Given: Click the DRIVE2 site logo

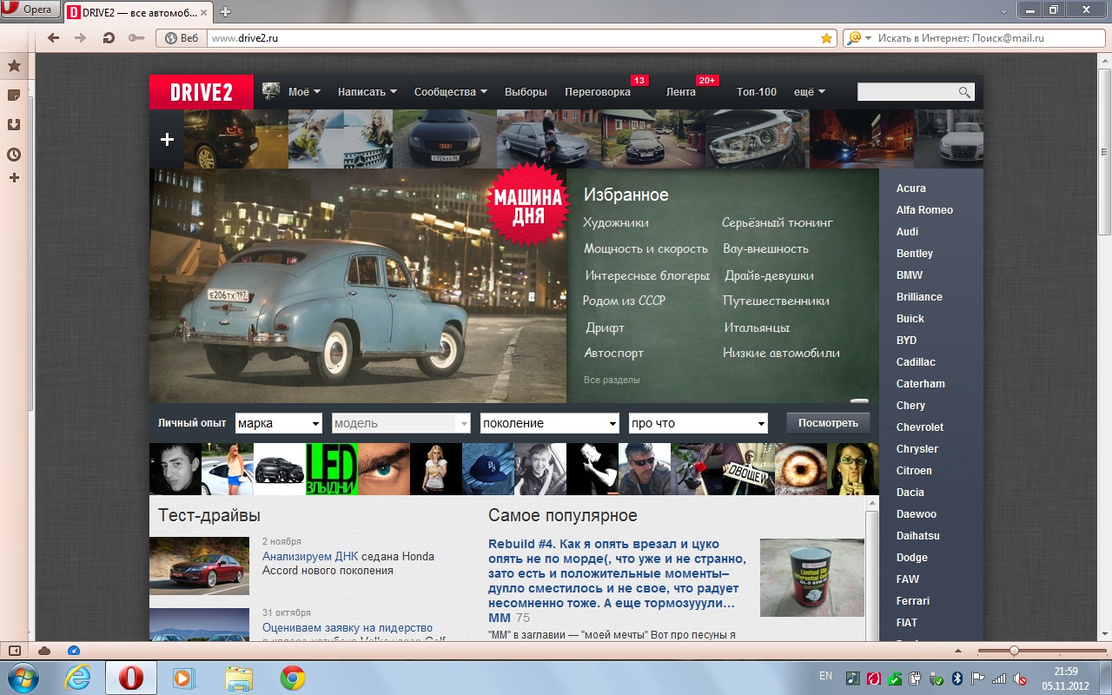Looking at the screenshot, I should 202,92.
